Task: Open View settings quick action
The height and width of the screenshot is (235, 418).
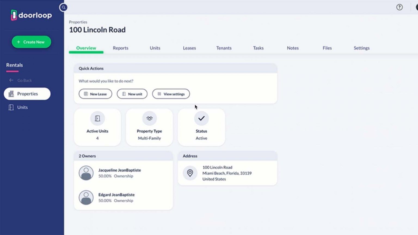Action: 171,94
